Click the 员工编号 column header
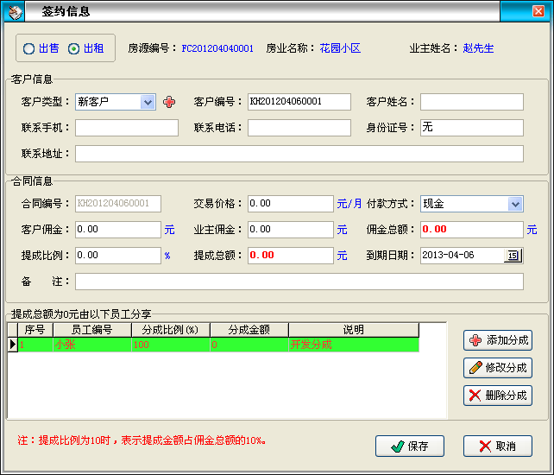The height and width of the screenshot is (475, 554). pos(91,330)
